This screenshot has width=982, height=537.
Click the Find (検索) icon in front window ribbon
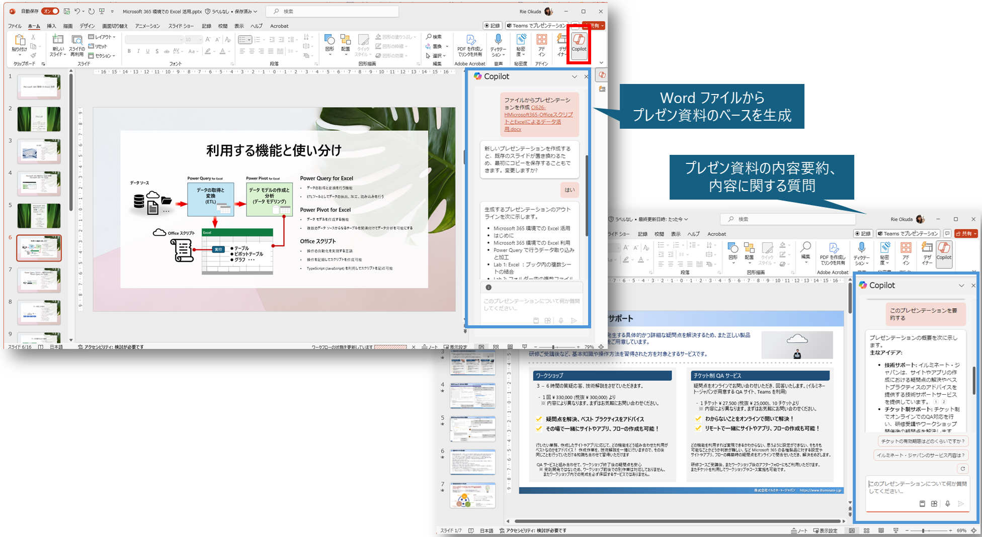[434, 37]
